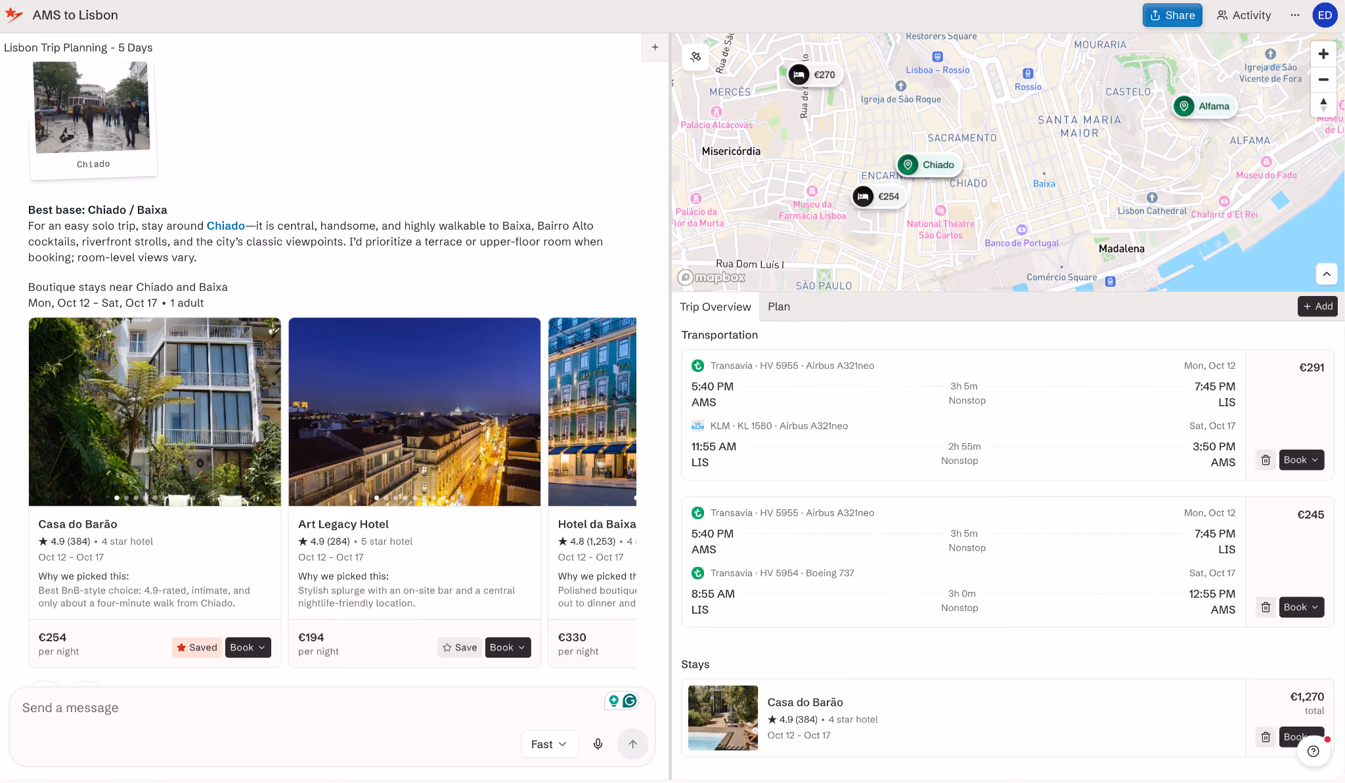Select the €270 hotel map marker
Viewport: 1345px width, 783px height.
pos(813,75)
